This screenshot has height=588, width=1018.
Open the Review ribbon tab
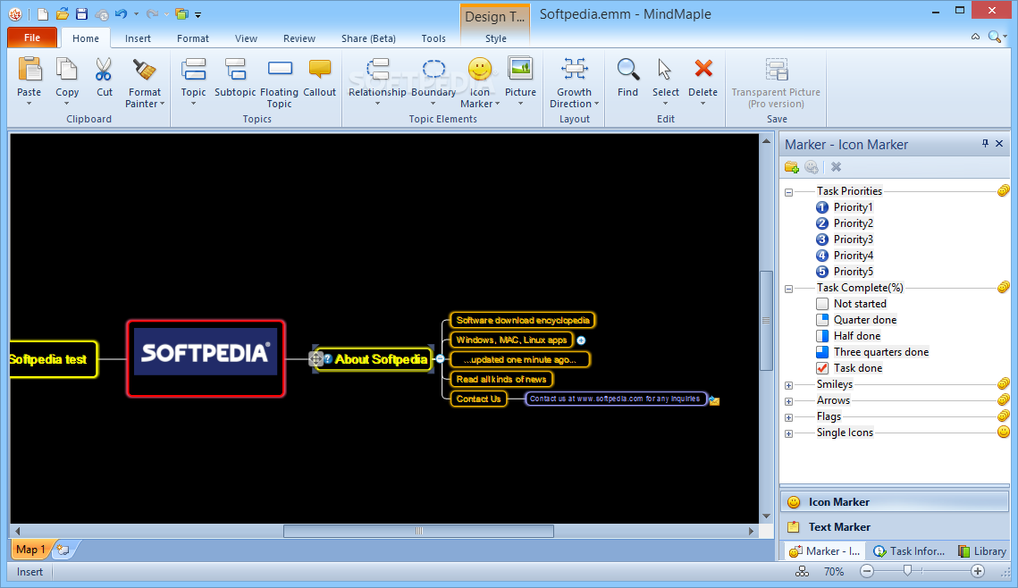299,38
